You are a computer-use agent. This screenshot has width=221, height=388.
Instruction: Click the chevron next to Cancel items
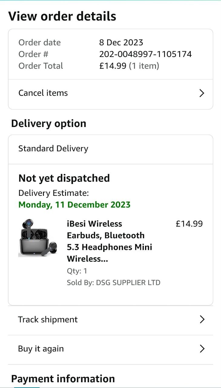point(202,93)
